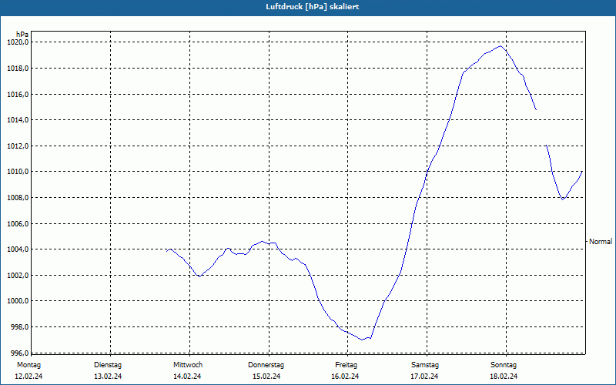Click the '1012,0' axis value

(18, 146)
